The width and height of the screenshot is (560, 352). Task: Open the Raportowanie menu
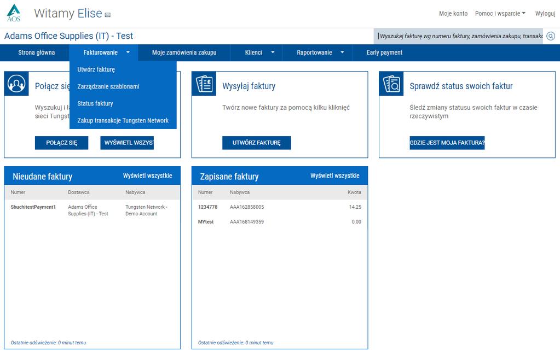point(314,52)
